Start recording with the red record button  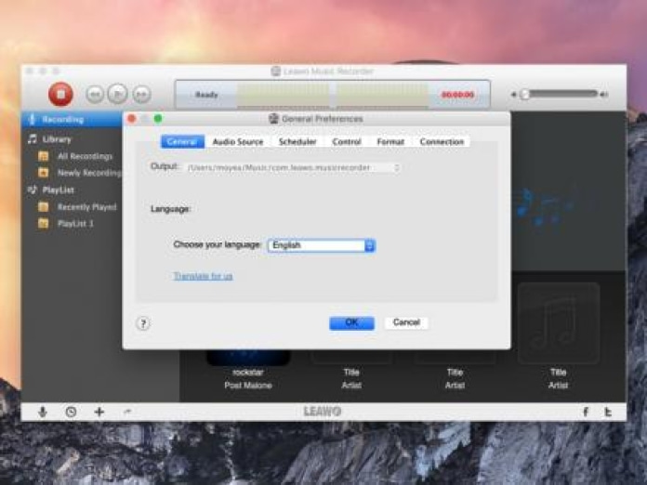(60, 95)
